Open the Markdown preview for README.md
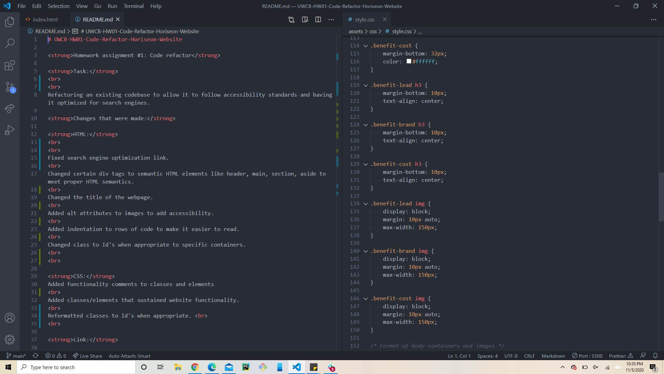The height and width of the screenshot is (374, 664). pos(305,20)
